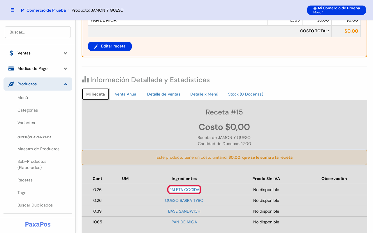Click the Receta #15 heading

click(x=224, y=112)
